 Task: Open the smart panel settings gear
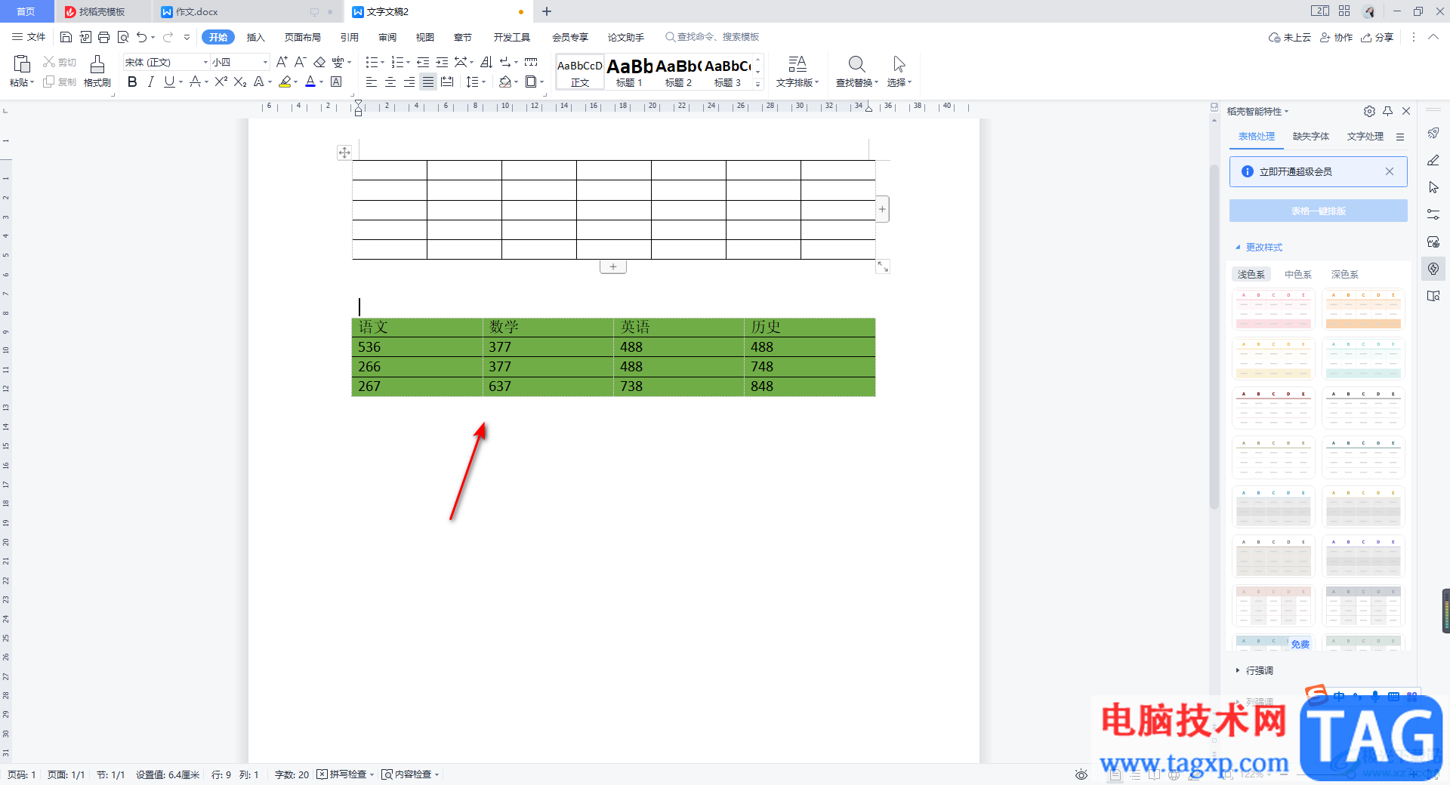(1369, 111)
